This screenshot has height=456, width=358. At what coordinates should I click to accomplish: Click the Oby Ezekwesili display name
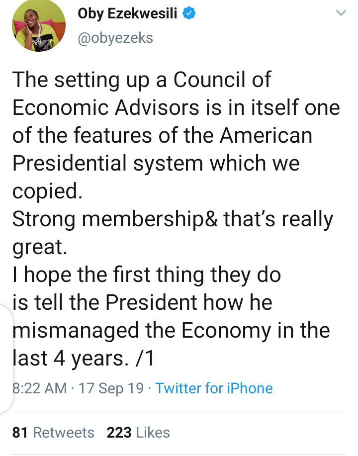(127, 14)
